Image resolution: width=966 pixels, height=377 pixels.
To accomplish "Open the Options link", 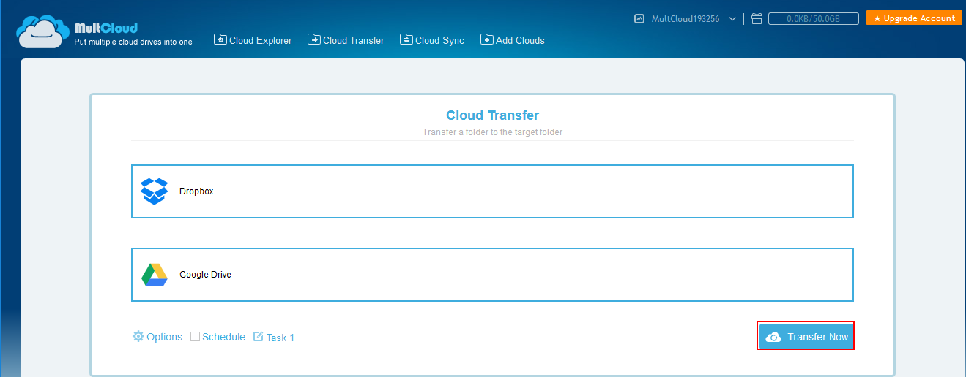I will [x=164, y=337].
